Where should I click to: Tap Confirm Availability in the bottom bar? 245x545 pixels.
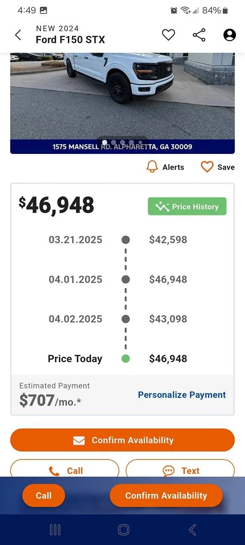tap(166, 495)
